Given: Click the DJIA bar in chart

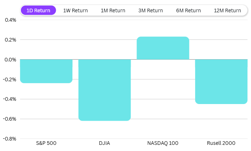Looking at the screenshot, I should [x=104, y=90].
